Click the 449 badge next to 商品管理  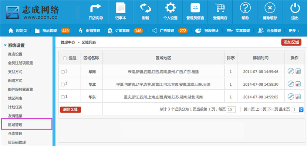coord(65,31)
